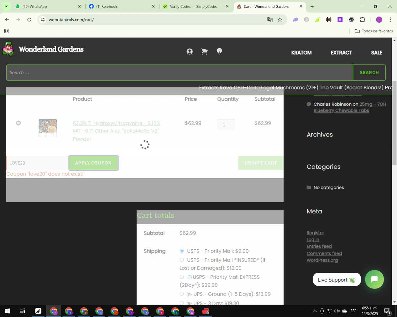397x317 pixels.
Task: Open the Chrome profile avatar
Action: click(x=379, y=20)
